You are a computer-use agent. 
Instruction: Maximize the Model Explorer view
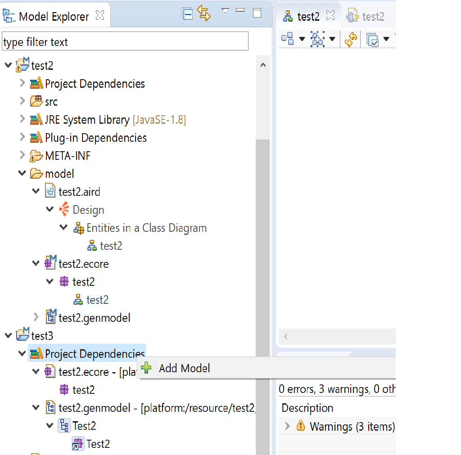257,13
